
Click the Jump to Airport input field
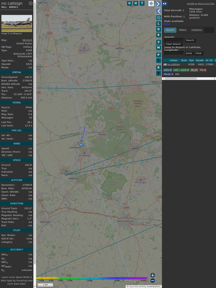174,53
